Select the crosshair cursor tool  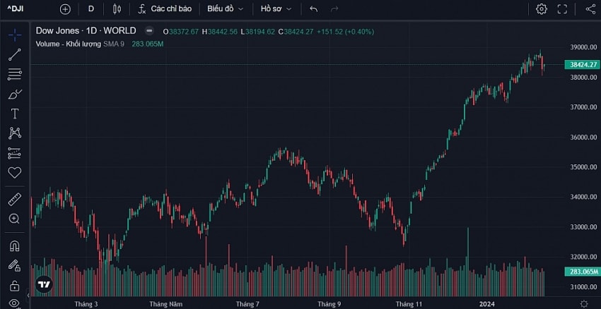click(15, 35)
